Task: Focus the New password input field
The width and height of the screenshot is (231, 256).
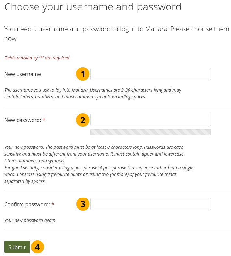Action: click(x=150, y=120)
